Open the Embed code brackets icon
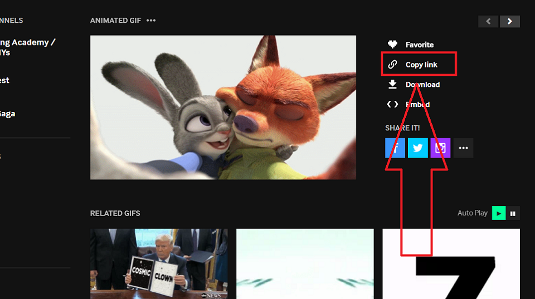The image size is (535, 299). click(393, 104)
